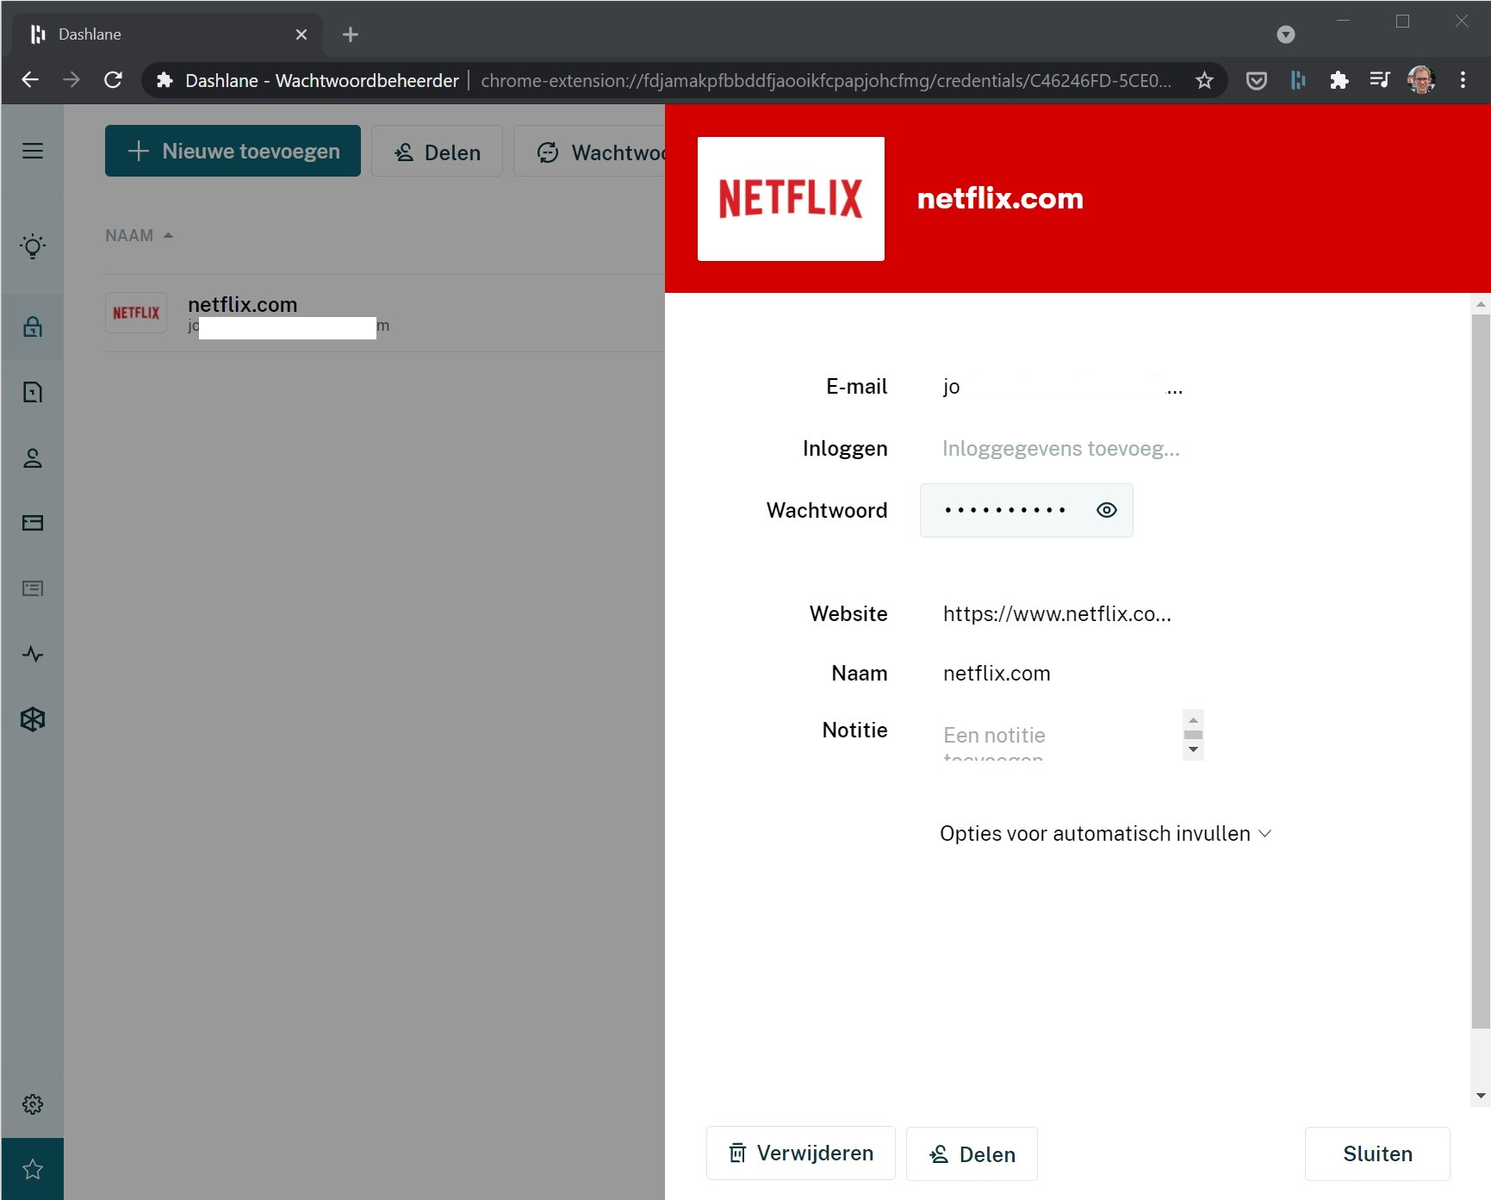The image size is (1491, 1200).
Task: Share the credential with the Delen button in the Netflix panel
Action: click(x=972, y=1153)
